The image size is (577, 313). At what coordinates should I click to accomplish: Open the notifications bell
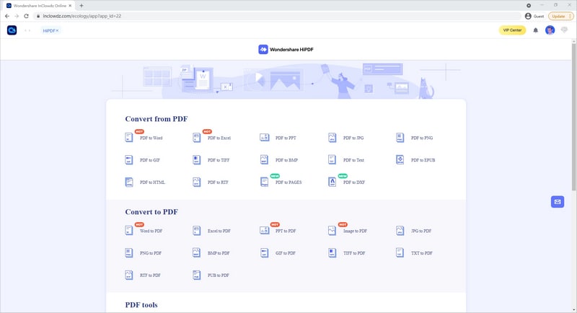pos(535,30)
